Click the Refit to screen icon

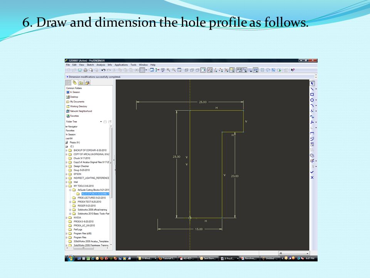click(179, 70)
